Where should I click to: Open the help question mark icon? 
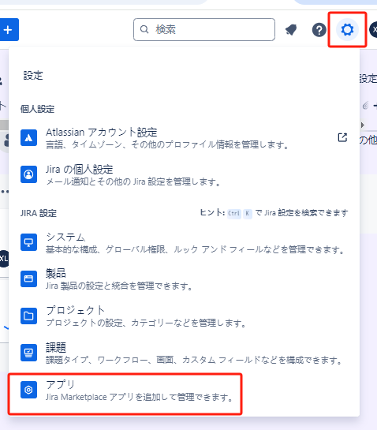(x=319, y=30)
